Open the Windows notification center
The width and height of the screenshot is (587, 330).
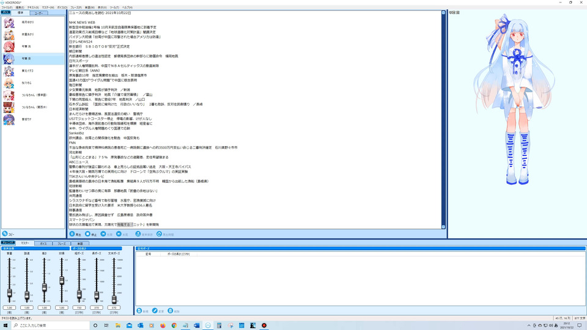[580, 326]
